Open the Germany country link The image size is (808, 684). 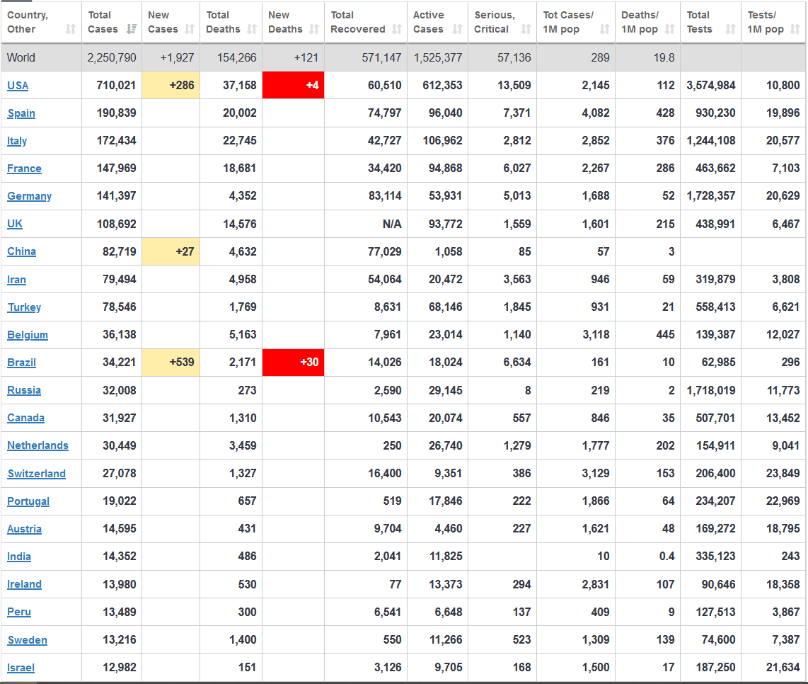pos(30,196)
